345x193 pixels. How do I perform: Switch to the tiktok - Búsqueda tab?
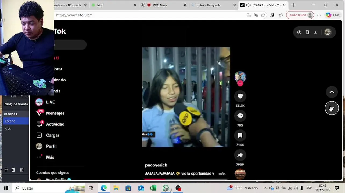(213, 5)
